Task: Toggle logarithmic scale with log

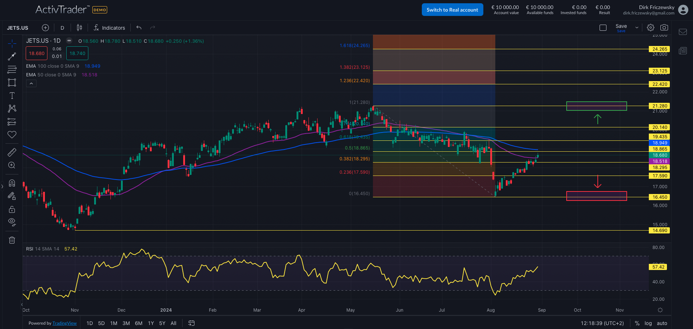Action: coord(648,323)
